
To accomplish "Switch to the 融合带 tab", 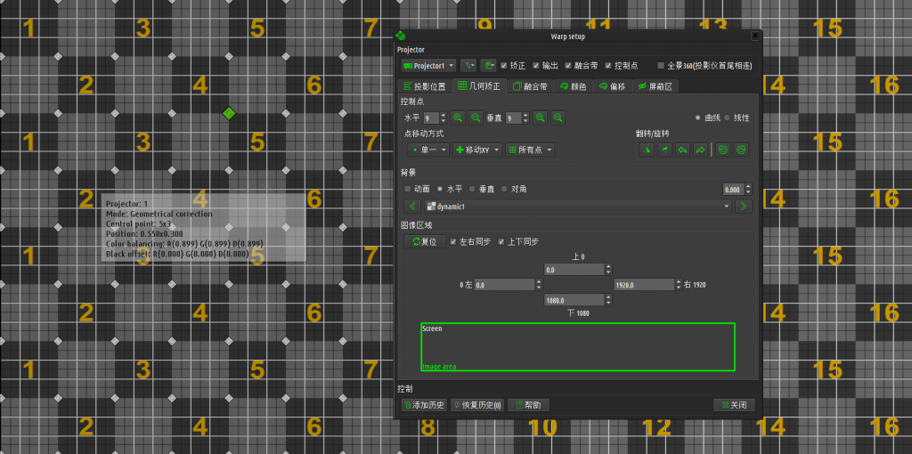I will [530, 86].
